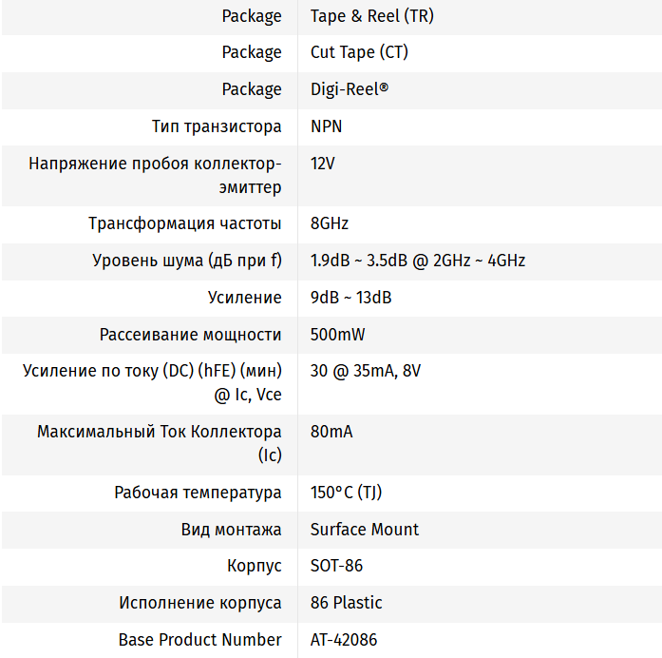Select the "Тип транзистора" label
662x658 pixels.
tap(217, 126)
